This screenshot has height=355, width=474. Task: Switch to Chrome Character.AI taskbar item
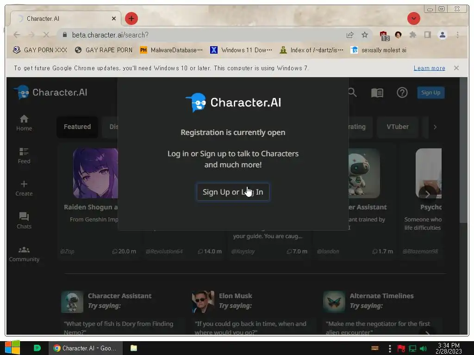[86, 348]
